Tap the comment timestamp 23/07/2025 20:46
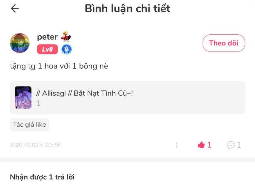The width and height of the screenshot is (255, 184). click(35, 145)
